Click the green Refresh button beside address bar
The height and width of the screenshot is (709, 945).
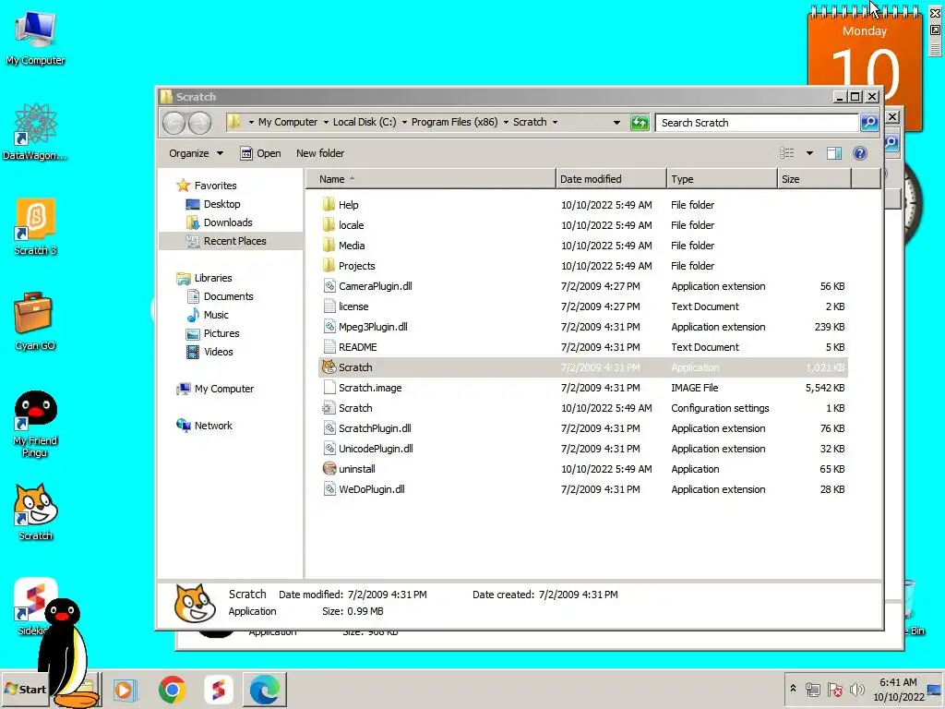pos(640,123)
